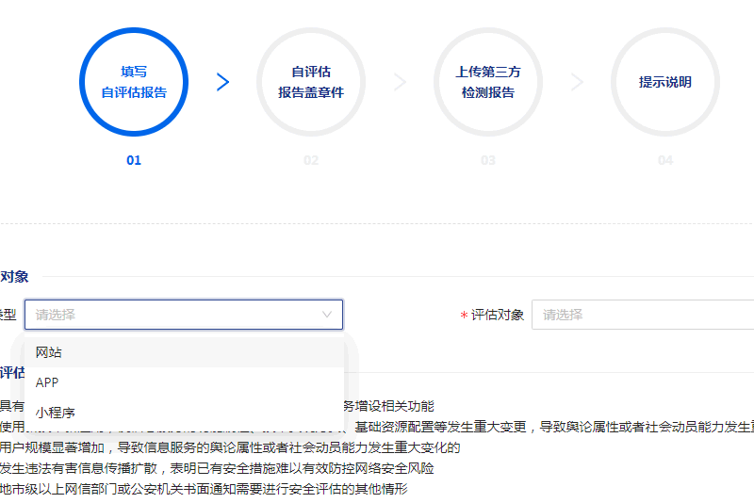This screenshot has height=503, width=754.
Task: Click step number 04 label
Action: (x=665, y=160)
